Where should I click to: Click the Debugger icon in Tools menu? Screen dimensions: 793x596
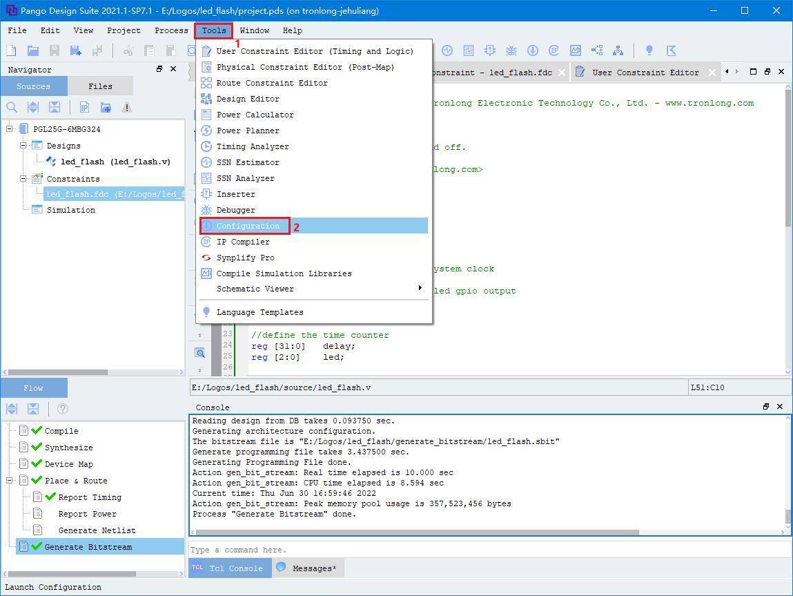click(x=206, y=210)
